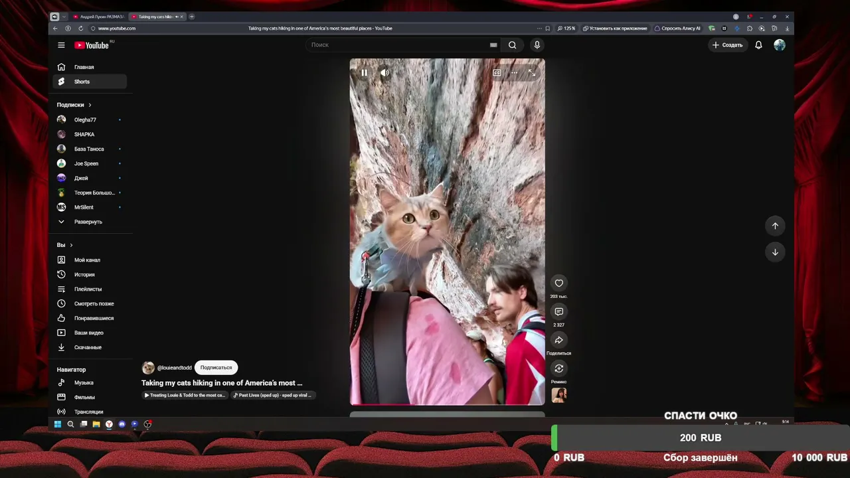Open File Explorer from the taskbar
This screenshot has height=478, width=850.
click(96, 424)
